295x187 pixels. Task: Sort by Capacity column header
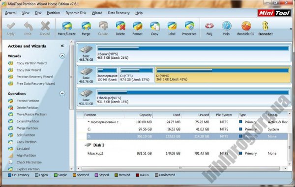click(x=138, y=115)
